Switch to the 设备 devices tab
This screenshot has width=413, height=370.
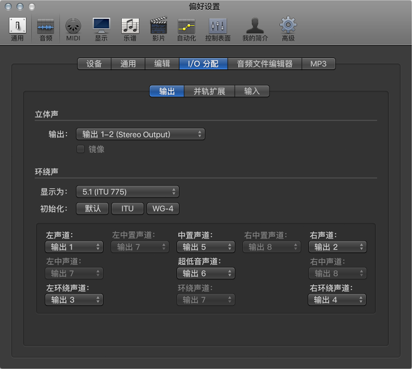point(94,64)
